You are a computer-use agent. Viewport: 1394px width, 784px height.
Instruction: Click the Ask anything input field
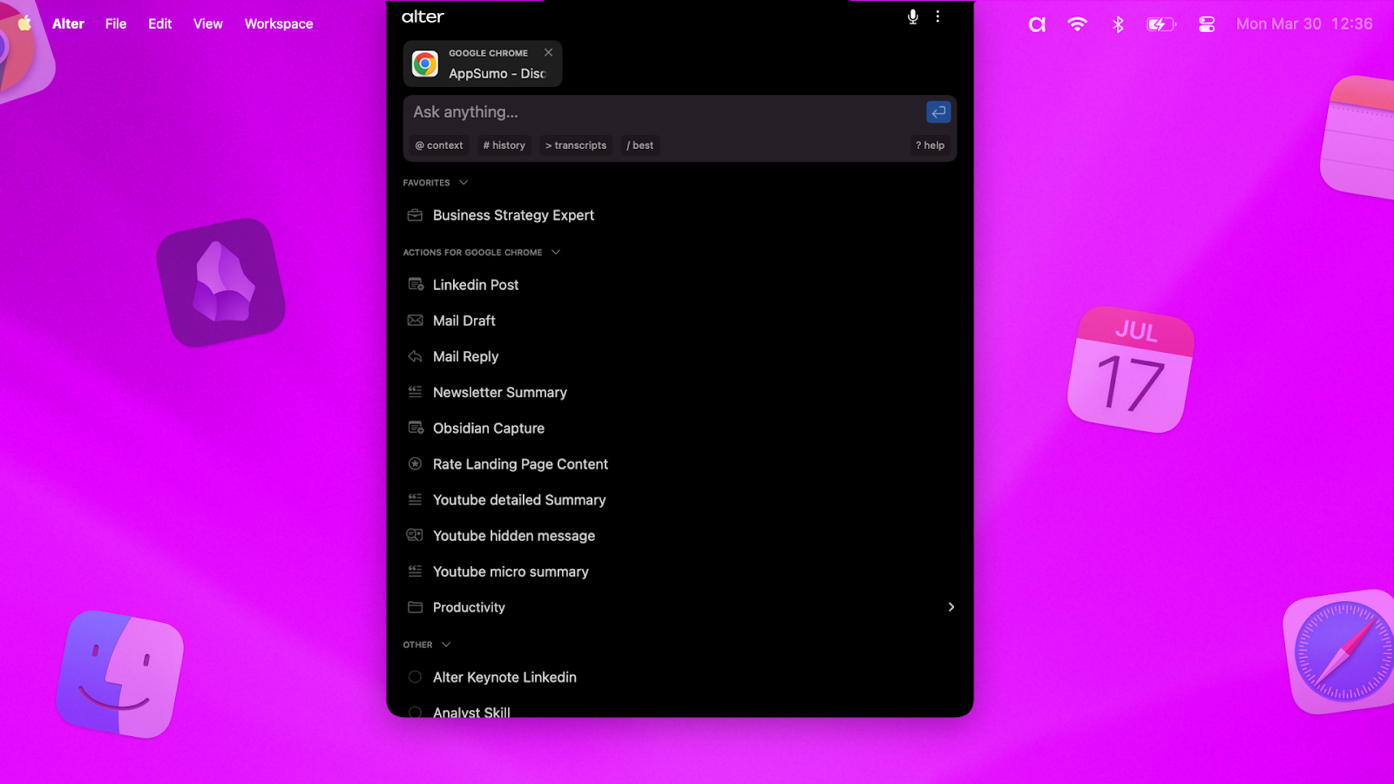(x=610, y=112)
